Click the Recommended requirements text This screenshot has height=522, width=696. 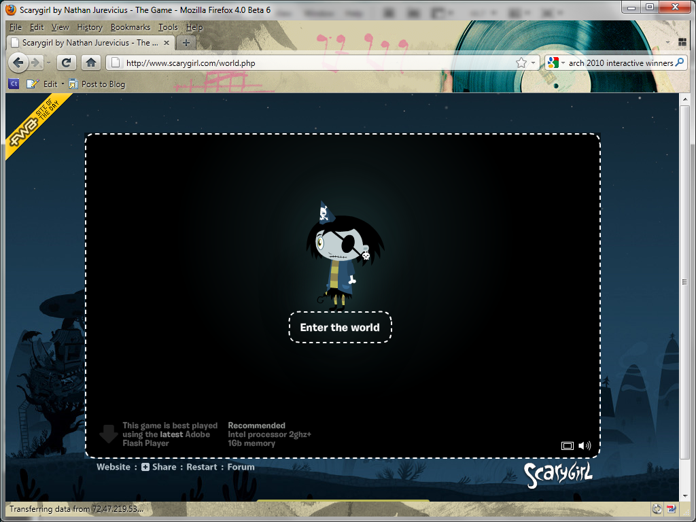coord(269,434)
